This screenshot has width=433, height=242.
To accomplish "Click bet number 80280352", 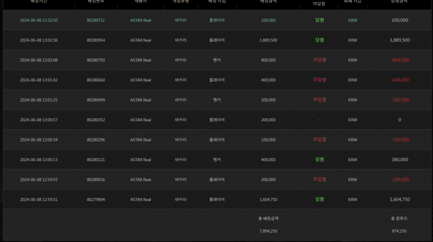I will [x=96, y=120].
